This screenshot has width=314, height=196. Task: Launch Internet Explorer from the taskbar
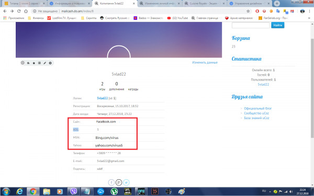pyautogui.click(x=20, y=191)
